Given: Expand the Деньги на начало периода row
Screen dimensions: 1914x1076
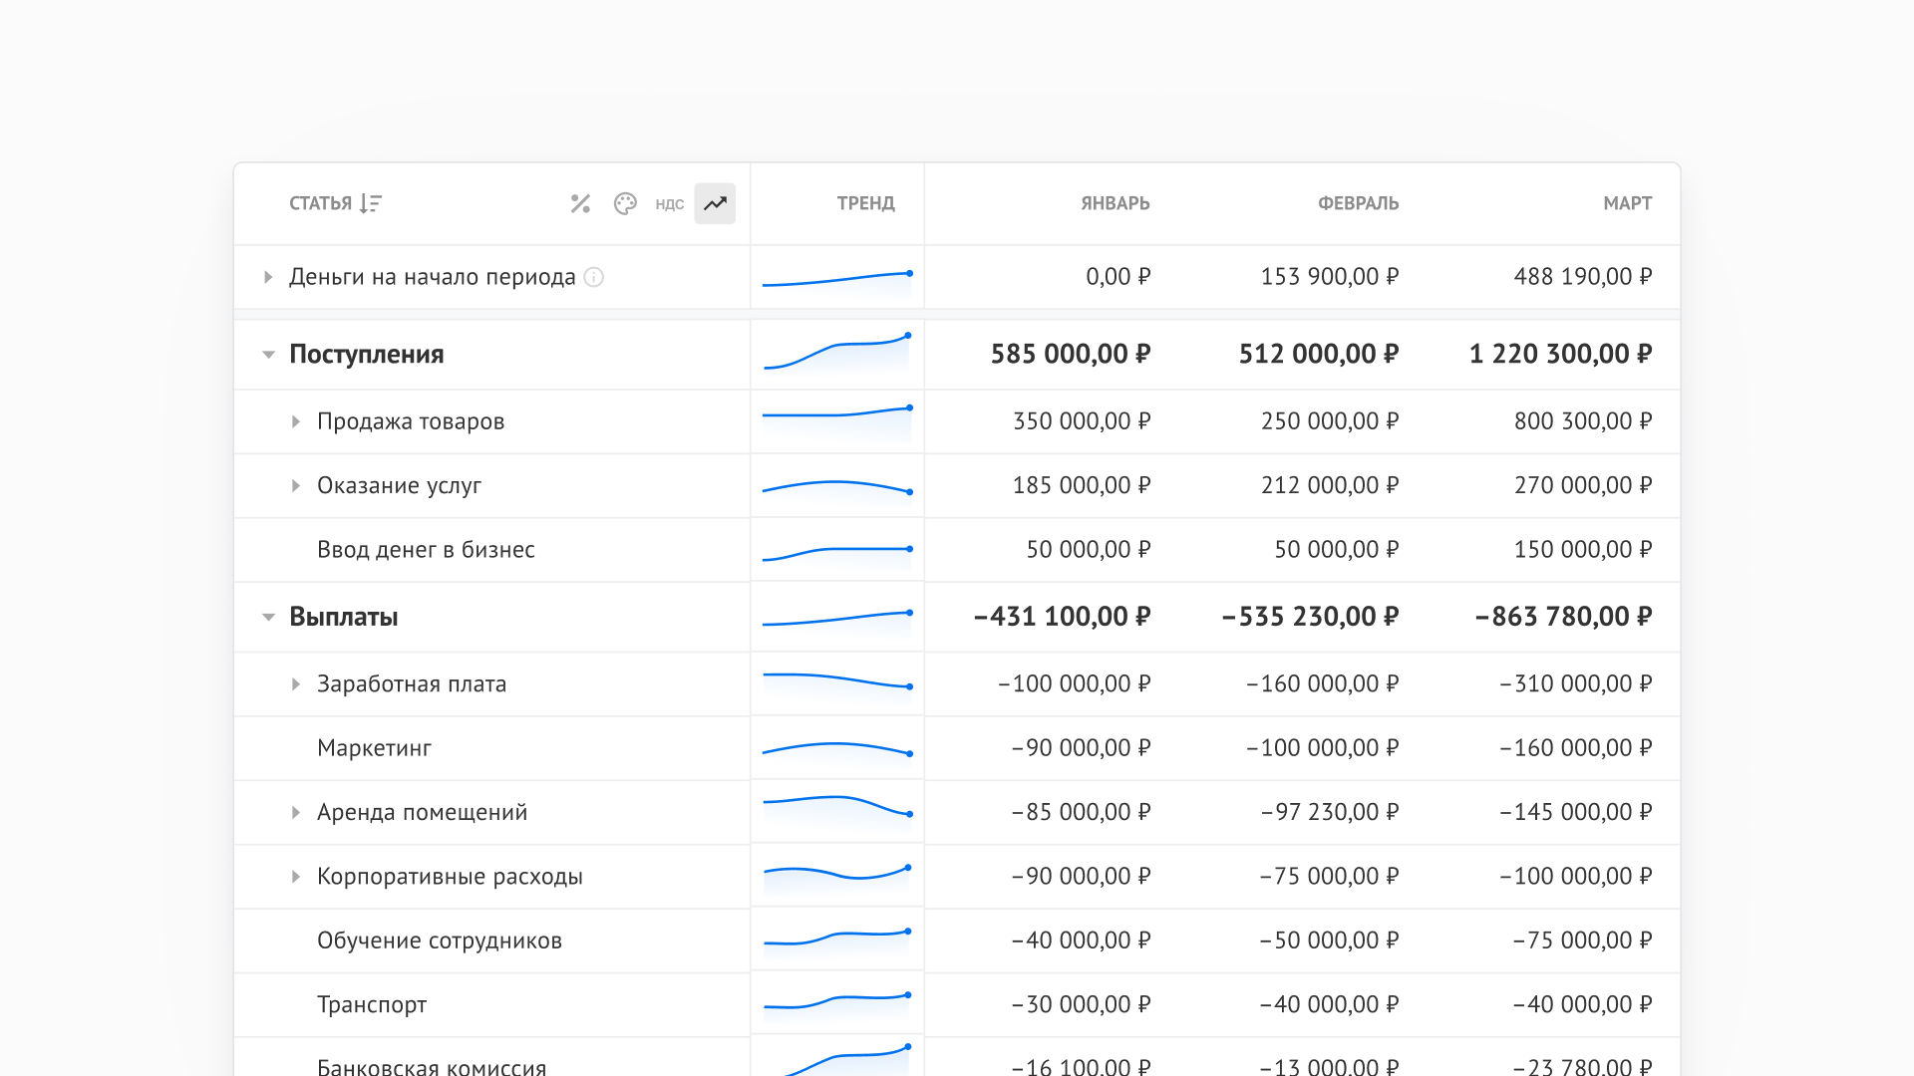Looking at the screenshot, I should click(267, 277).
